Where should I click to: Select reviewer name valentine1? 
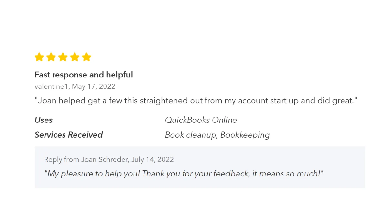click(x=52, y=86)
